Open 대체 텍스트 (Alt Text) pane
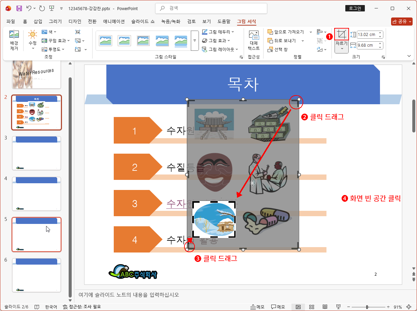Screen dimensions: 417x311 point(253,40)
